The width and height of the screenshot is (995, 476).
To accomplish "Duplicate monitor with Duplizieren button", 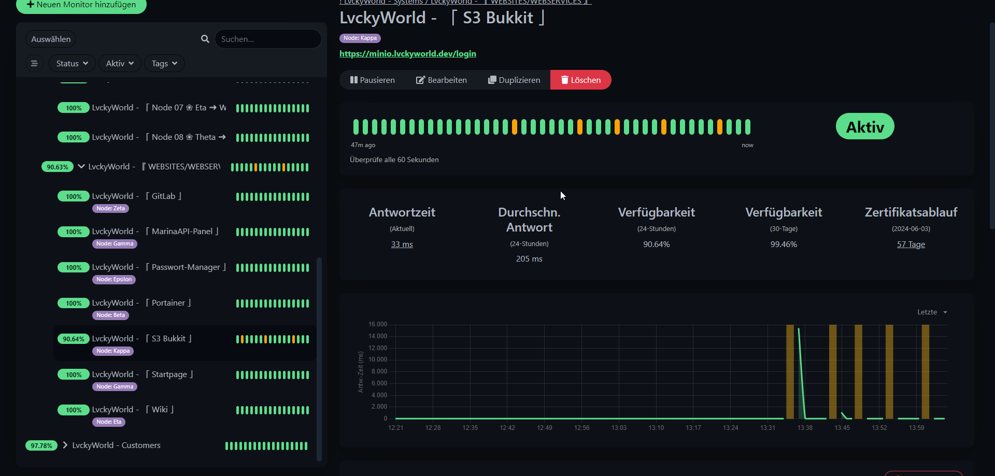I will click(x=514, y=80).
